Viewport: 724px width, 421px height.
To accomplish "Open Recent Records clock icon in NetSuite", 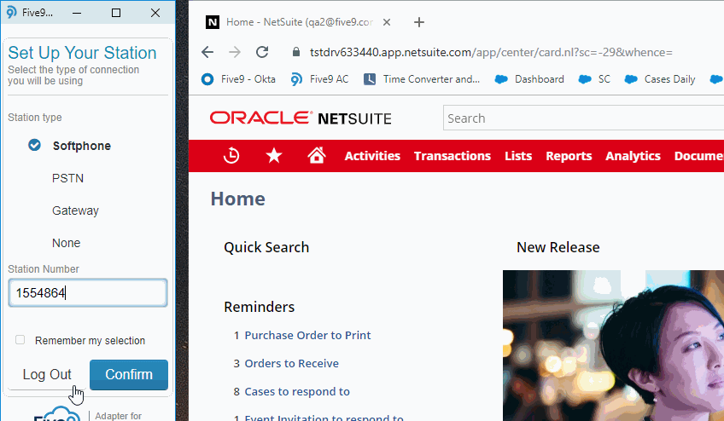I will pos(231,156).
